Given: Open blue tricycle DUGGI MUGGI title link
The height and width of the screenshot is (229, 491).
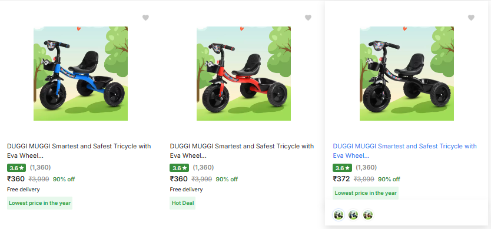Looking at the screenshot, I should (x=79, y=151).
